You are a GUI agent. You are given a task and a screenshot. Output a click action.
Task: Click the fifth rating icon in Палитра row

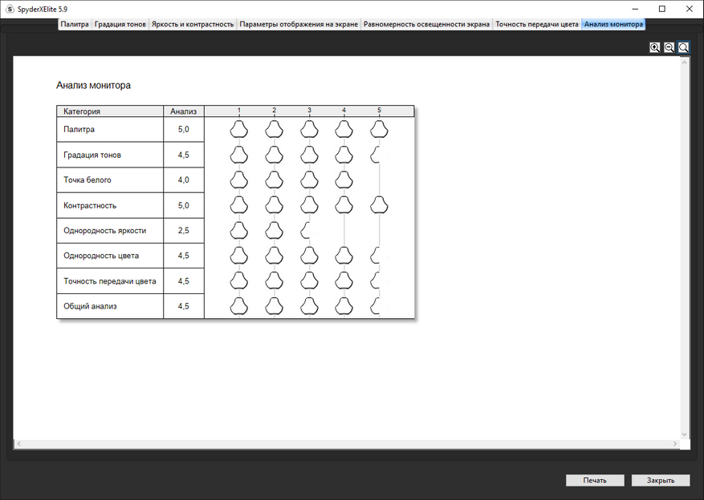tap(379, 129)
